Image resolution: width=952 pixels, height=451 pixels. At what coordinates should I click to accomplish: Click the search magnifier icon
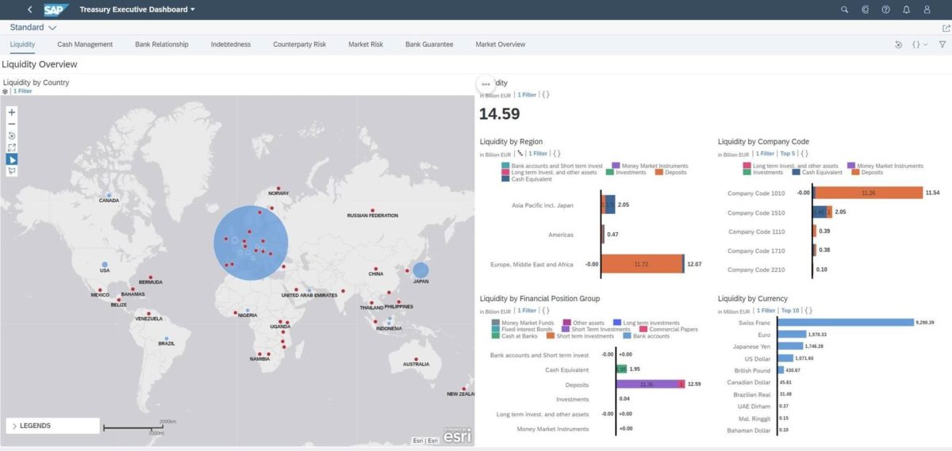[844, 10]
